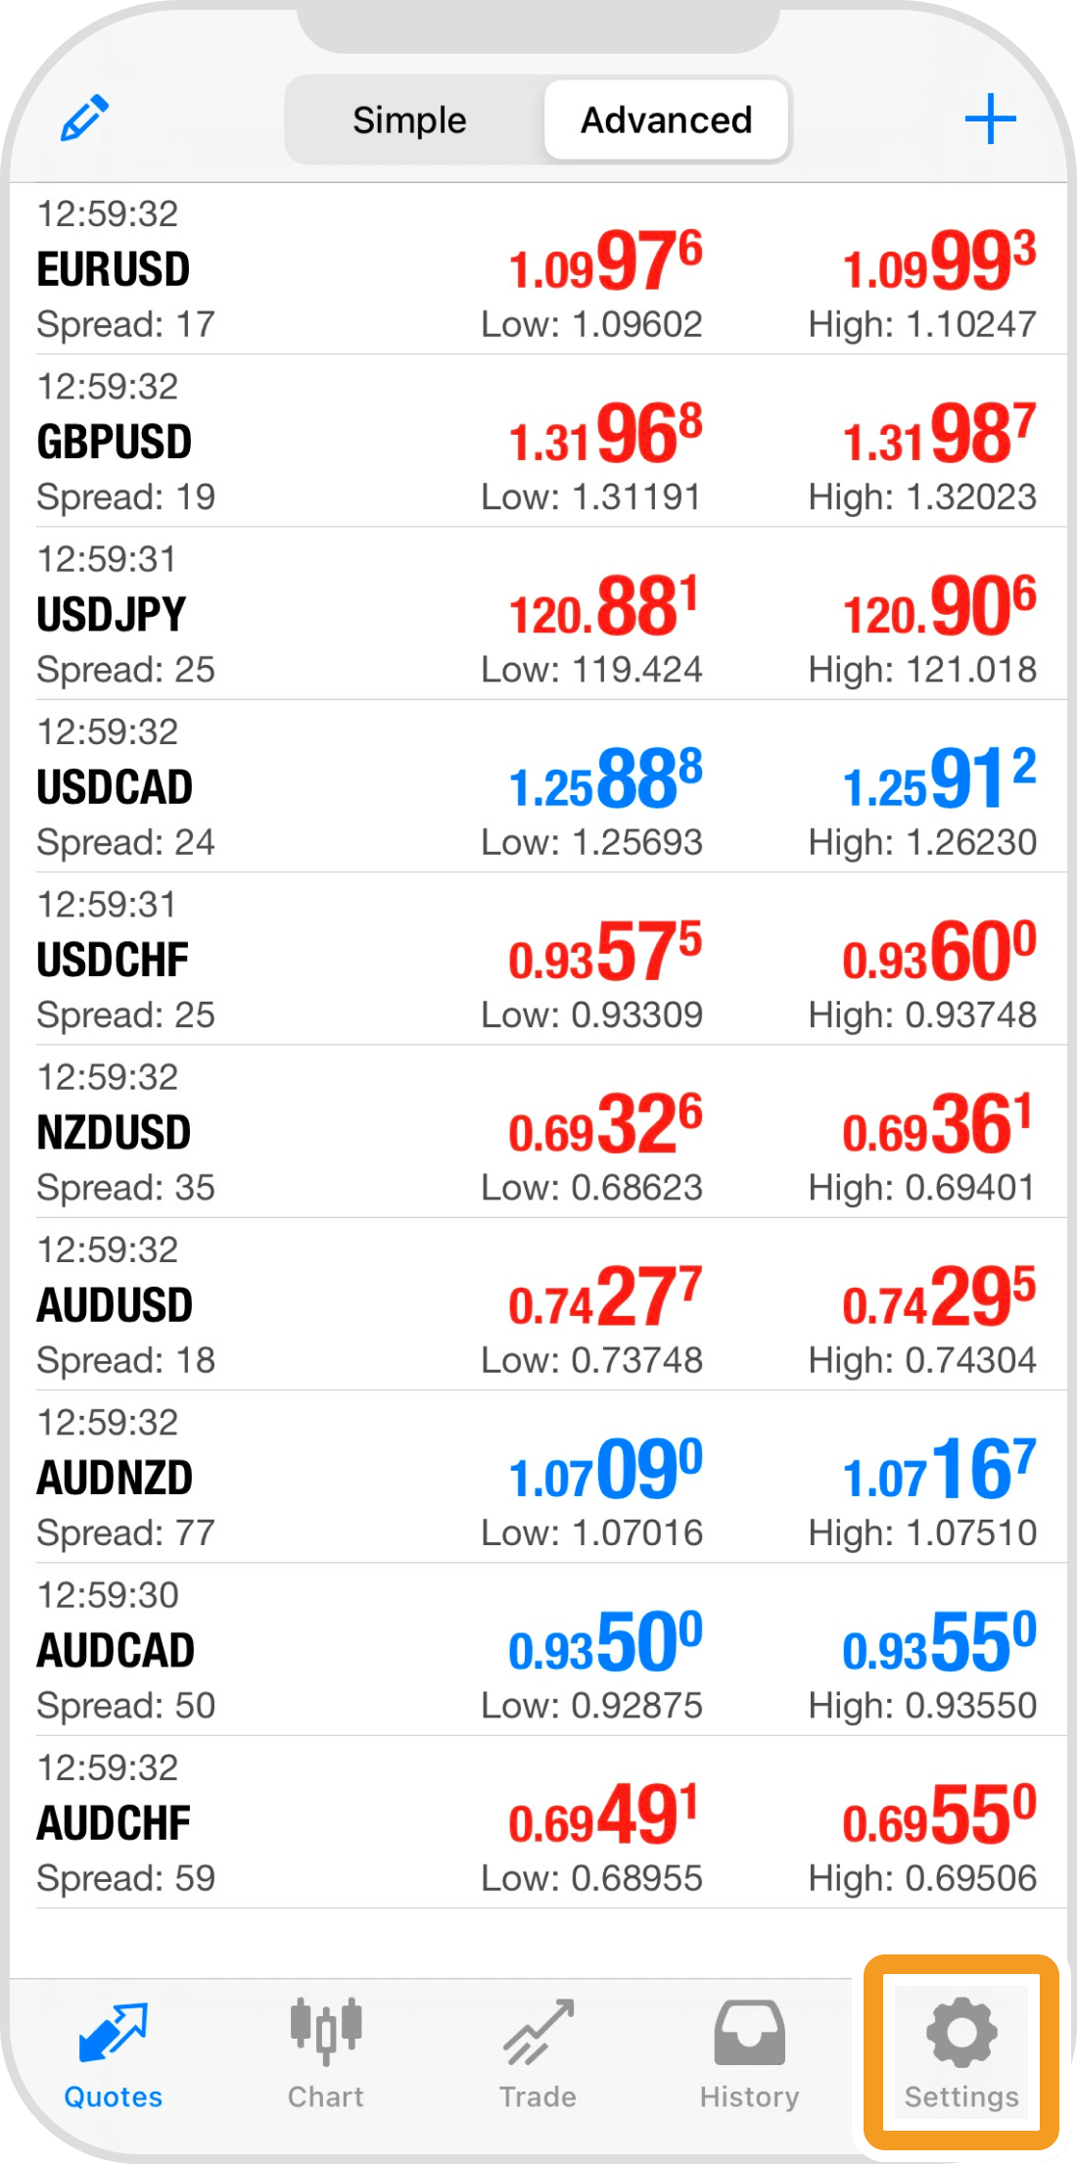Tap NZDUSD bid price 0.69326
1077x2164 pixels.
click(604, 1126)
